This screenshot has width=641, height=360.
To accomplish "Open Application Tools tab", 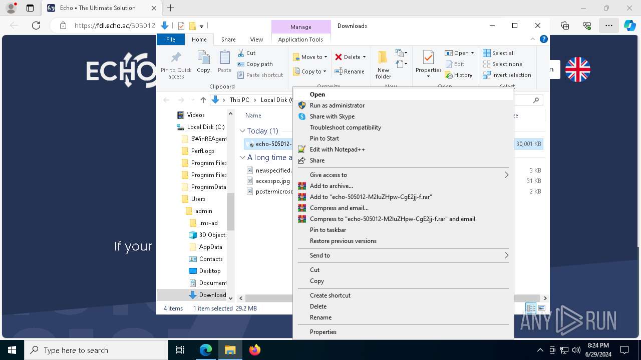I will (x=300, y=39).
